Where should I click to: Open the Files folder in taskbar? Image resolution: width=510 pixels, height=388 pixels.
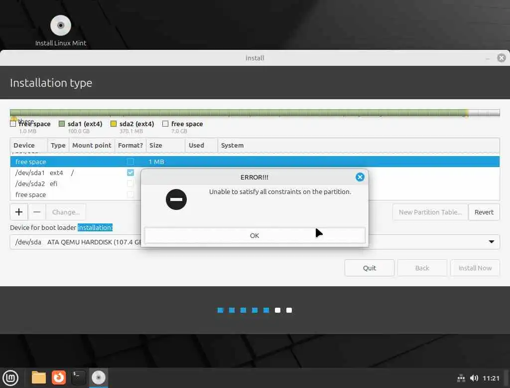39,378
